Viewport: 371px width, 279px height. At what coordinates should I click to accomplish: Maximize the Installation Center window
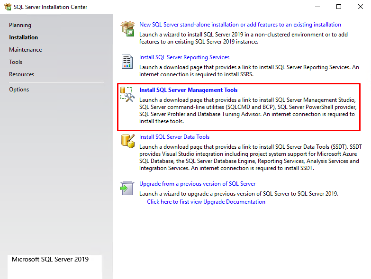point(339,7)
